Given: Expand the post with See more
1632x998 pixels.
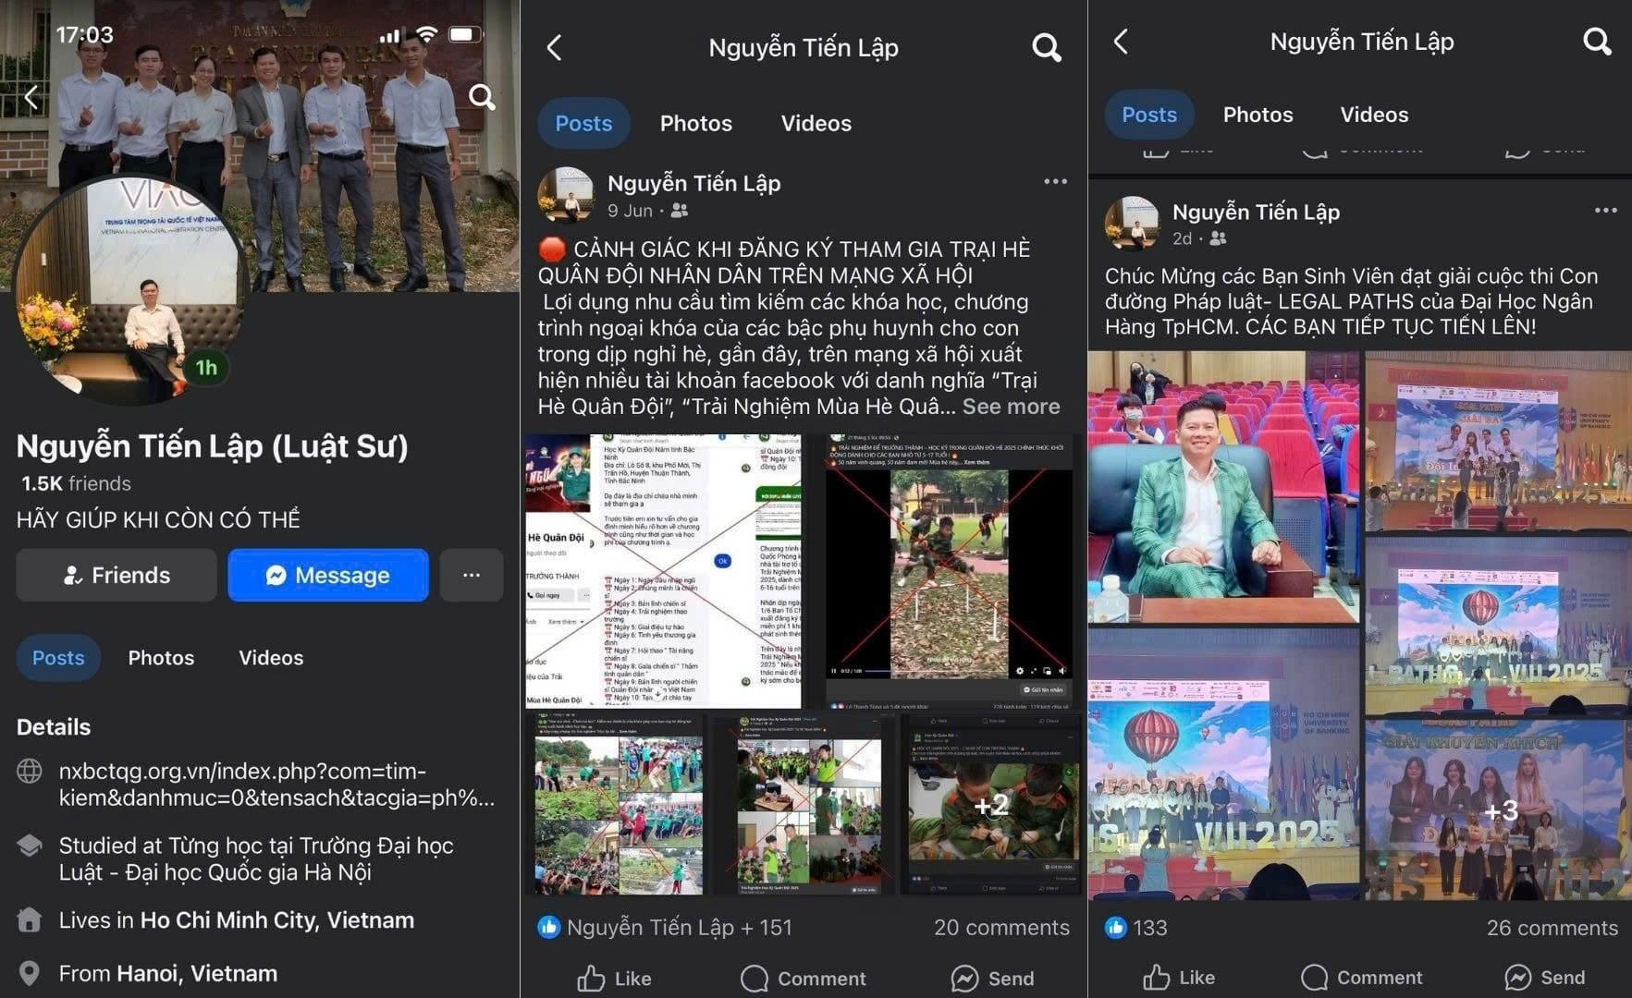Looking at the screenshot, I should coord(1010,406).
